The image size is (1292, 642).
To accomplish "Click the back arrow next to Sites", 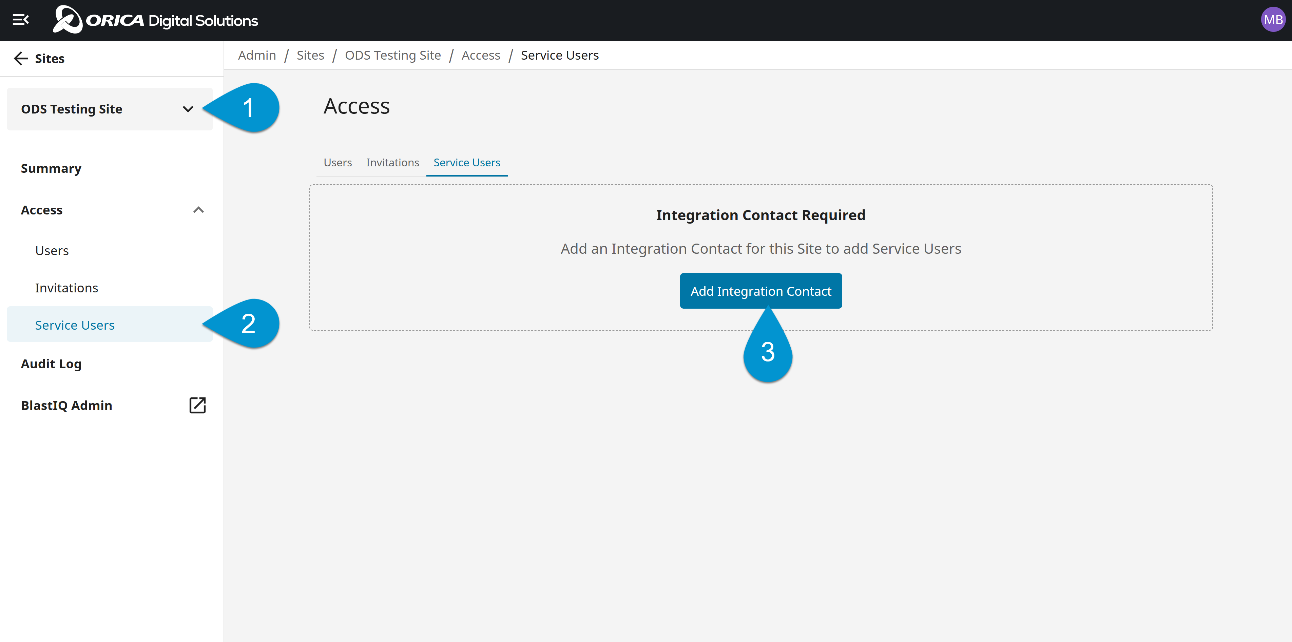I will coord(21,59).
